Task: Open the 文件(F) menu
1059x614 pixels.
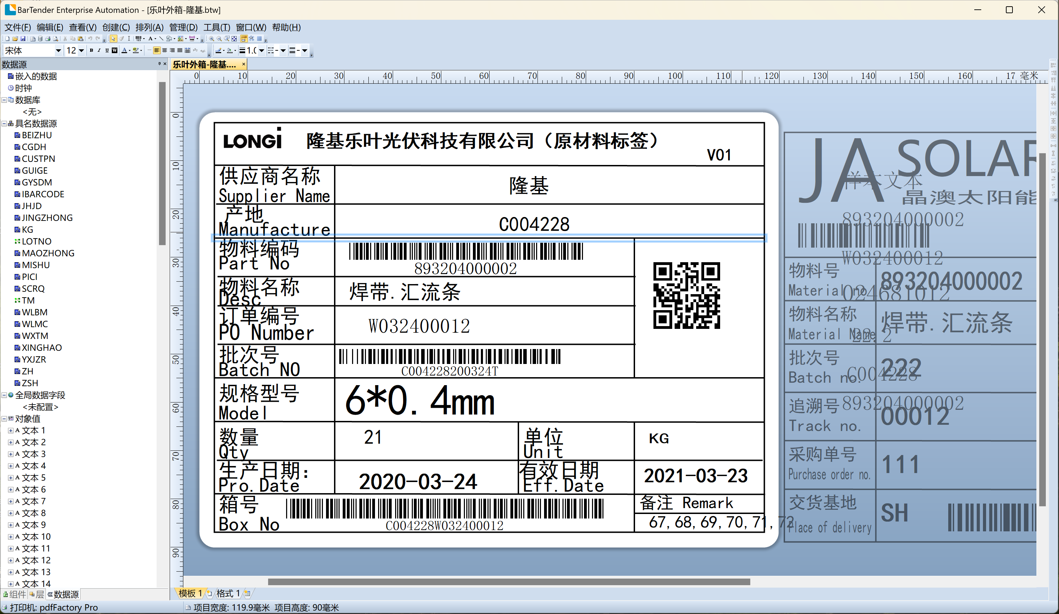Action: [x=18, y=27]
